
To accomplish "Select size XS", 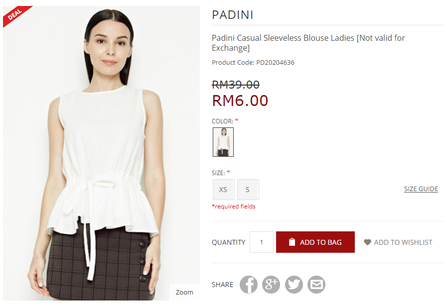I will click(x=223, y=190).
